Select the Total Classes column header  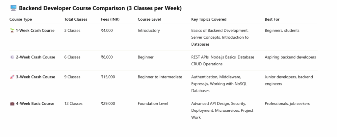(x=76, y=19)
